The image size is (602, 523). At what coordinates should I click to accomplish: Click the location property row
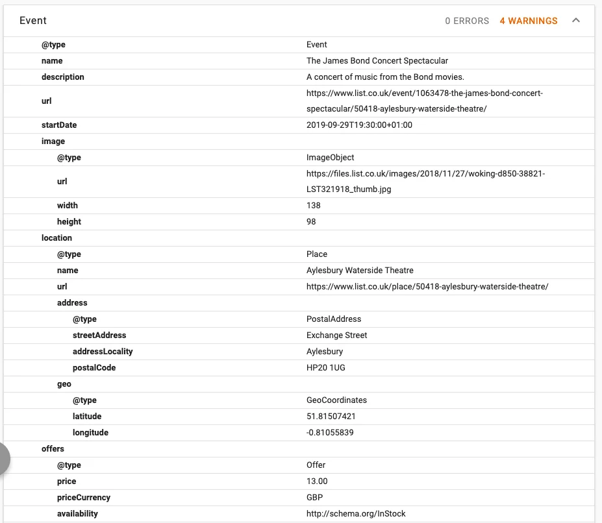click(57, 238)
